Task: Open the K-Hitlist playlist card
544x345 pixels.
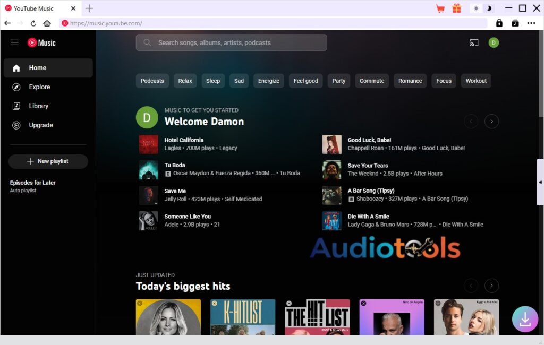Action: point(243,317)
